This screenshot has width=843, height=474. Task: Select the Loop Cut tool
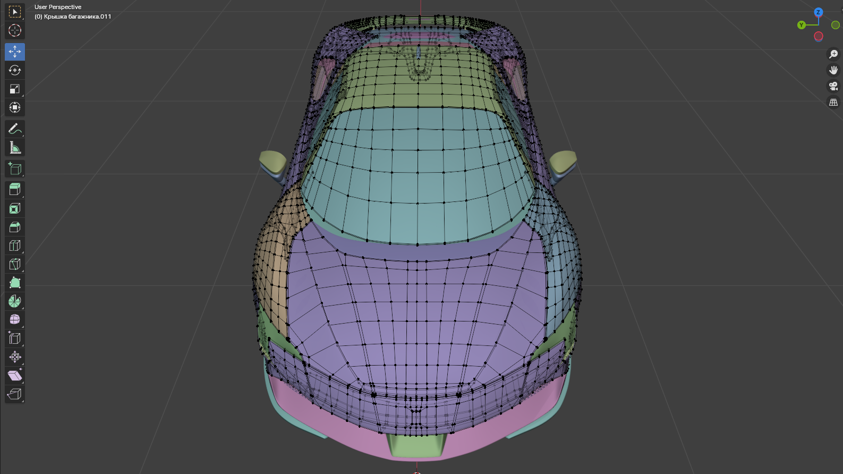[15, 246]
